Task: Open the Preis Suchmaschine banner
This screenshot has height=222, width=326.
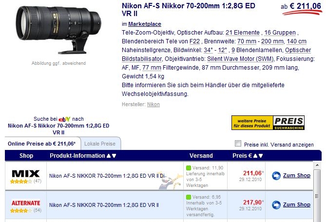Action: coord(268,123)
